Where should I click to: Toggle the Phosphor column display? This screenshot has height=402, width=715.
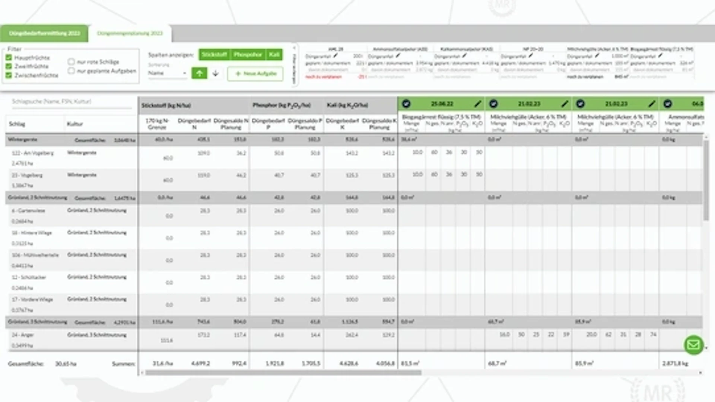click(248, 54)
